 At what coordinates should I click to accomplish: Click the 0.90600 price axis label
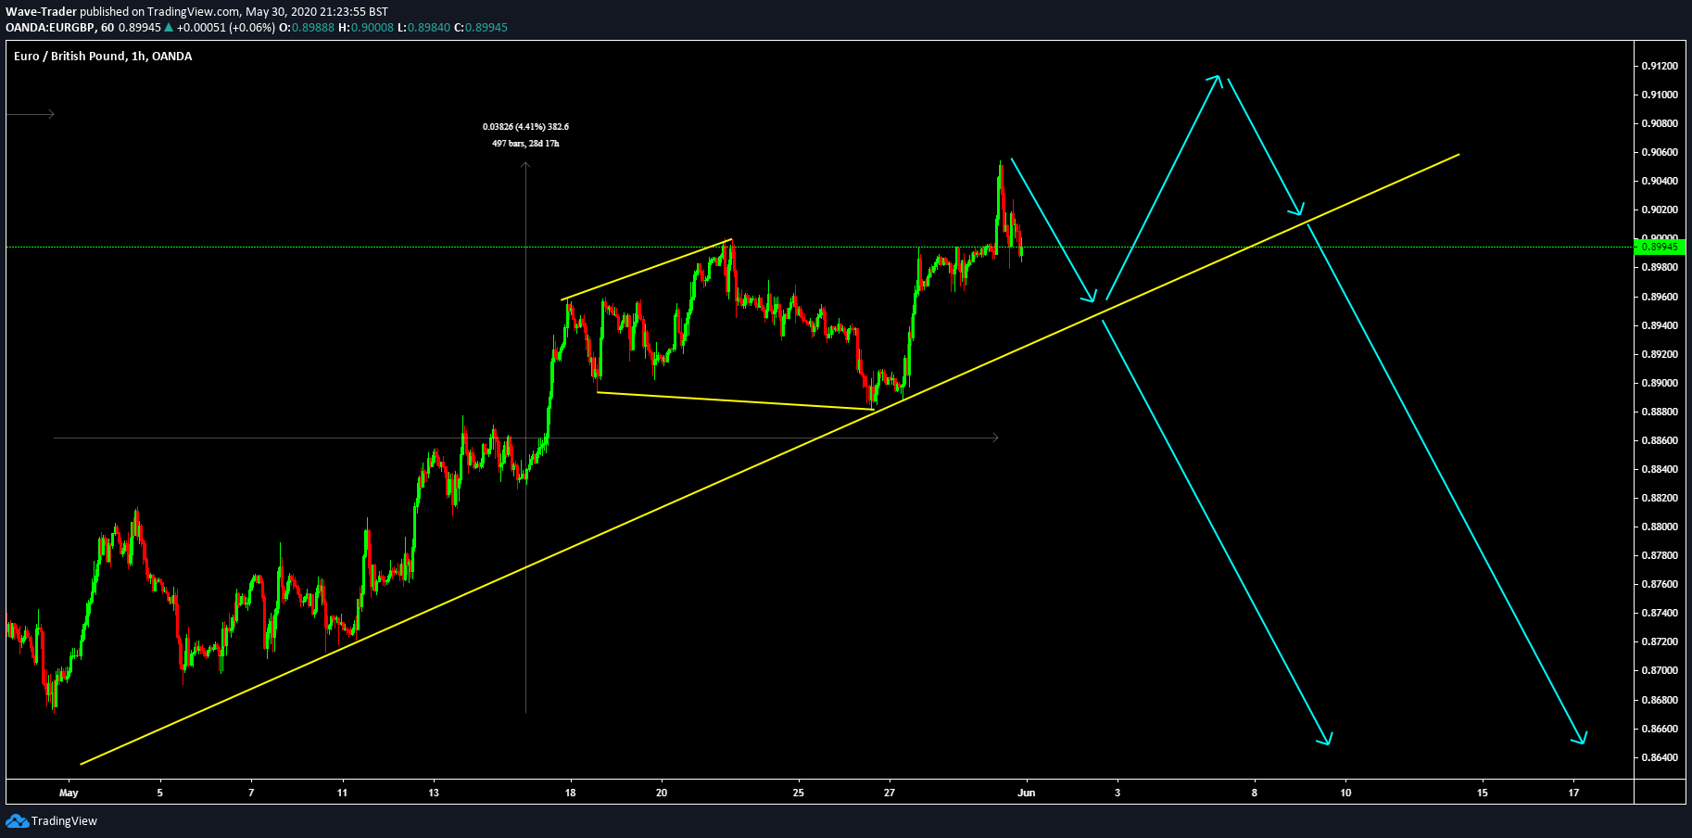pos(1659,152)
